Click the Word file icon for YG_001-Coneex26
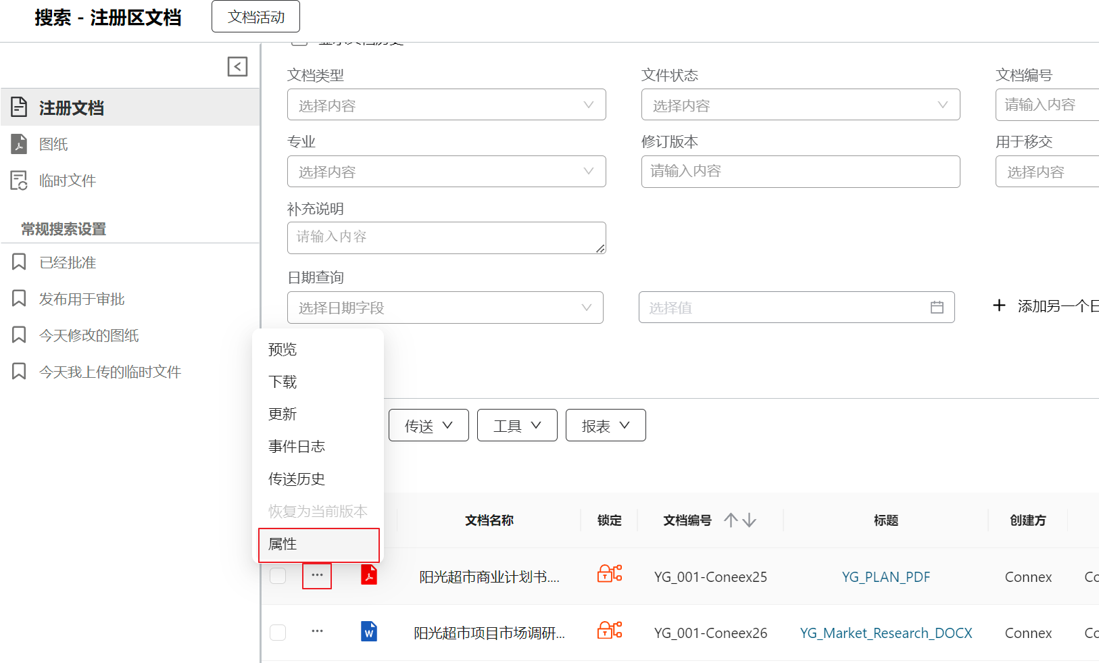The image size is (1099, 663). click(x=369, y=632)
